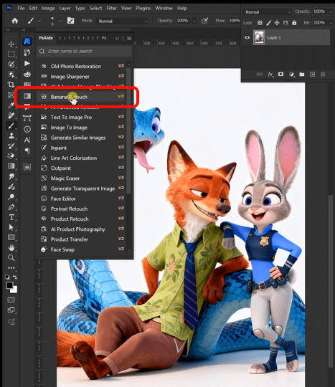Viewport: 335px width, 387px height.
Task: Toggle Layer 1 visibility eye
Action: pyautogui.click(x=247, y=37)
